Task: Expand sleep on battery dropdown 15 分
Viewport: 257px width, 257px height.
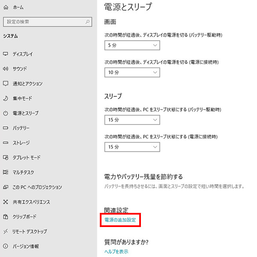Action: 132,120
